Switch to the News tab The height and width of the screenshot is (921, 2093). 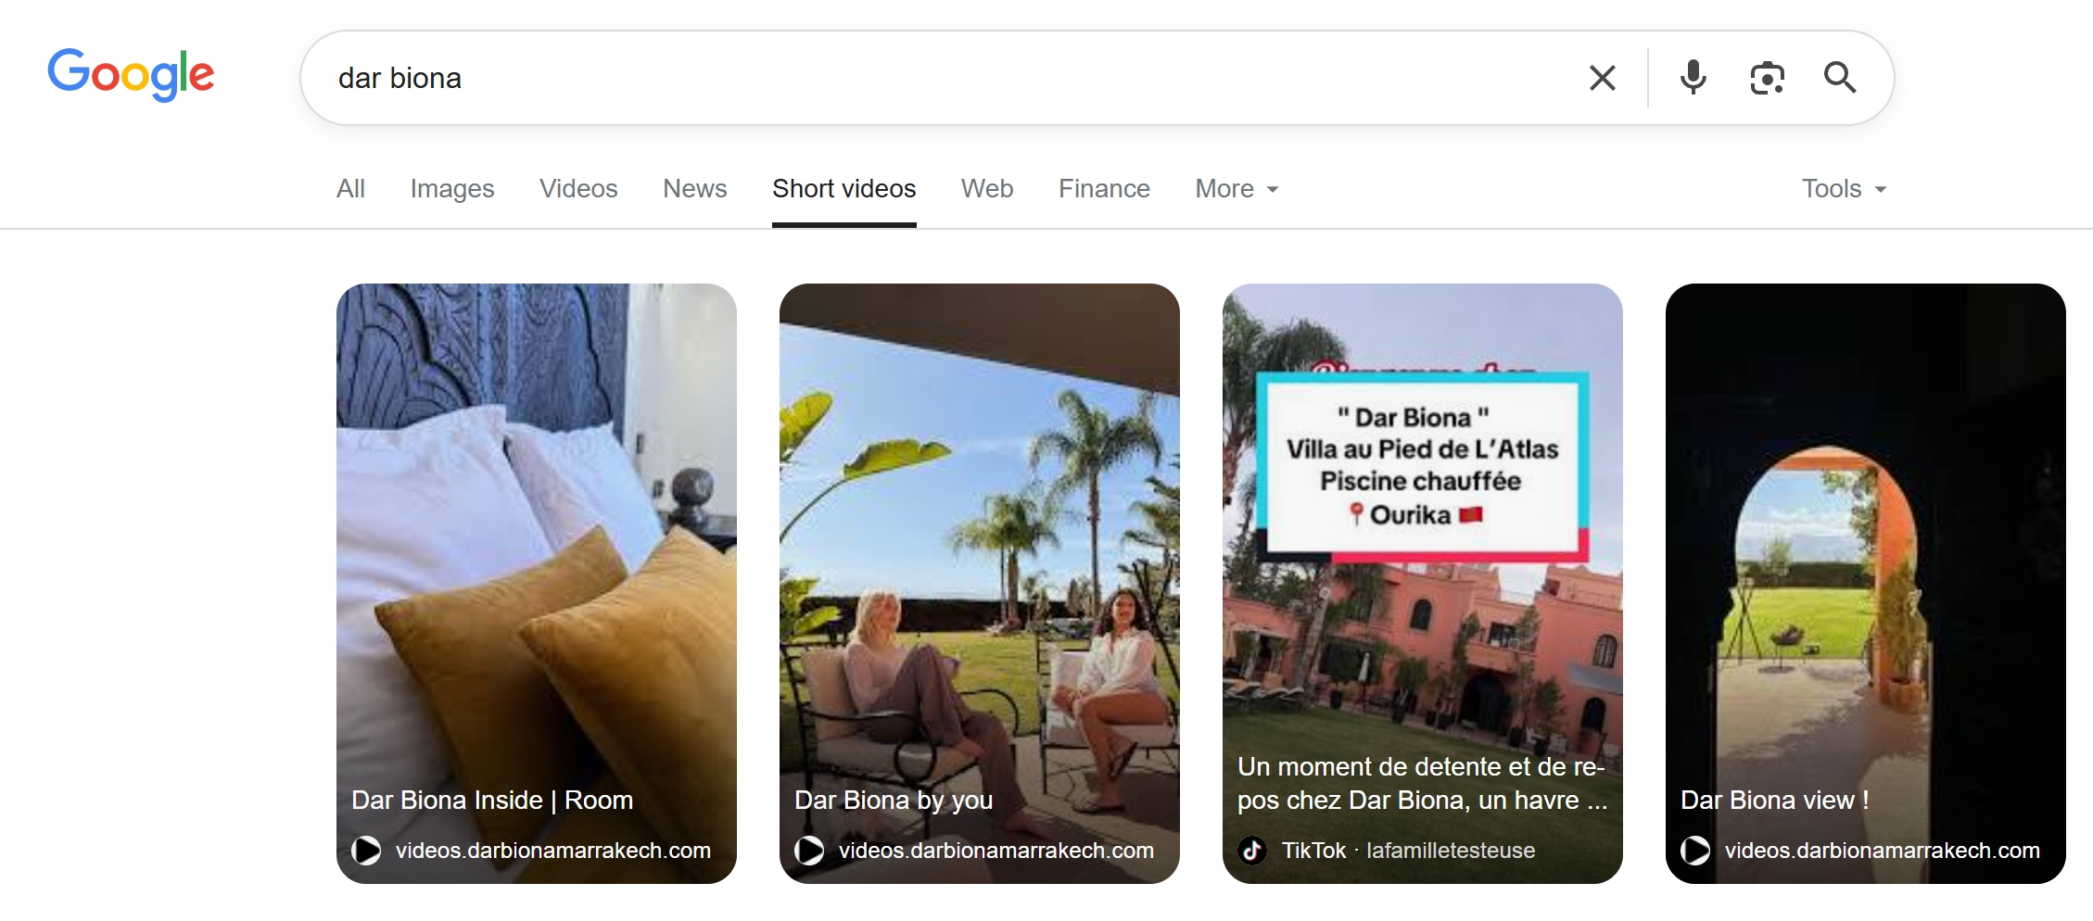(x=694, y=188)
